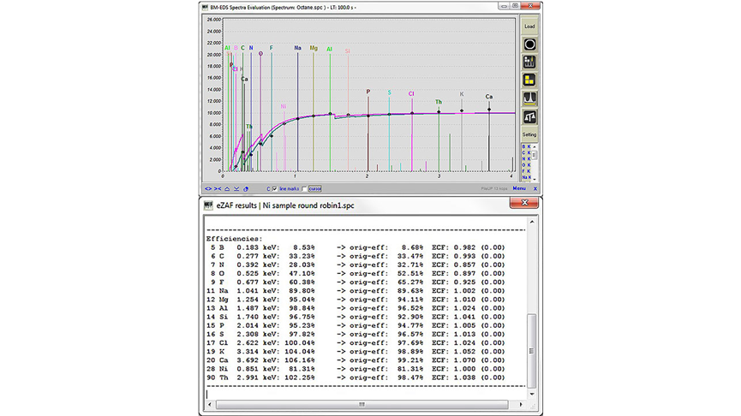Viewport: 741px width, 416px height.
Task: Enable the 'cursor' checkbox
Action: coord(304,189)
